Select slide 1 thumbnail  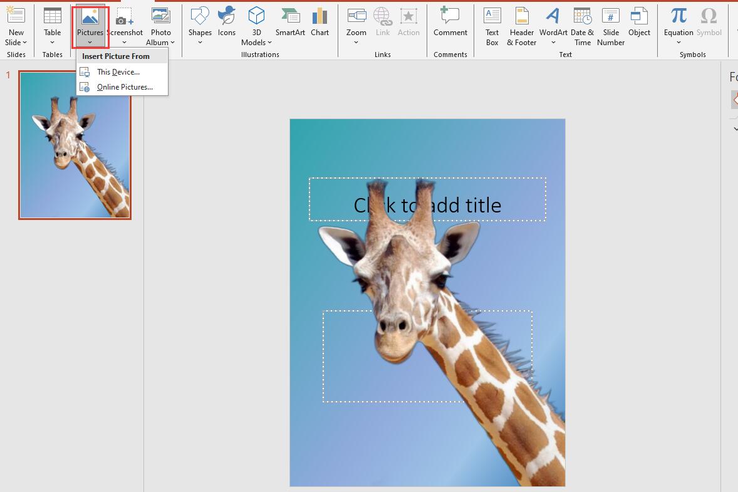point(75,145)
